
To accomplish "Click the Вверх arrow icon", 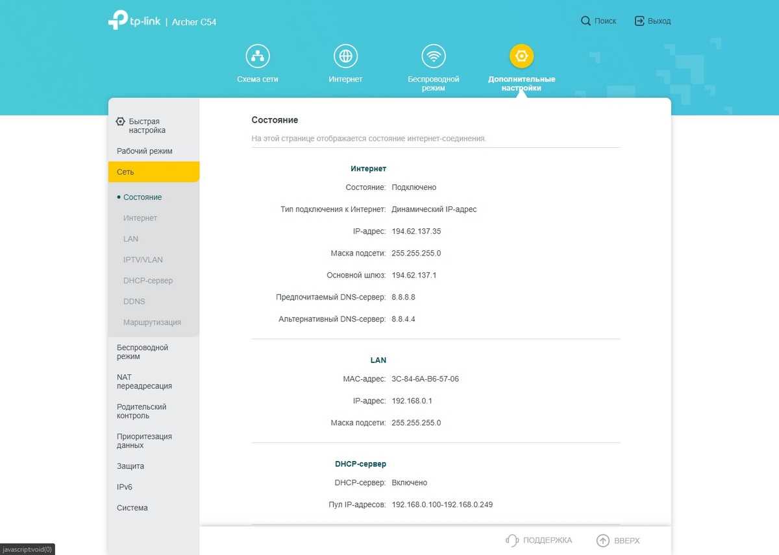I will click(x=603, y=540).
